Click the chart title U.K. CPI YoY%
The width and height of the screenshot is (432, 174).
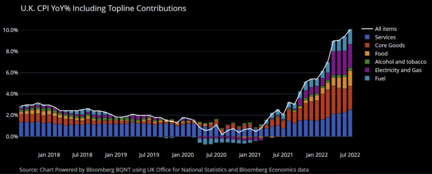tap(103, 8)
